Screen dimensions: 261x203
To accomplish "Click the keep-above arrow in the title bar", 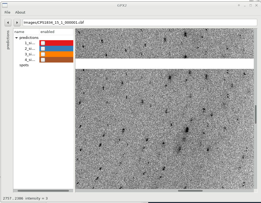I will tap(239, 5).
